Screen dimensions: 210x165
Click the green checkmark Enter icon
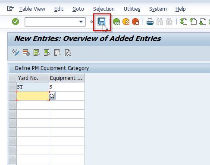(x=16, y=22)
